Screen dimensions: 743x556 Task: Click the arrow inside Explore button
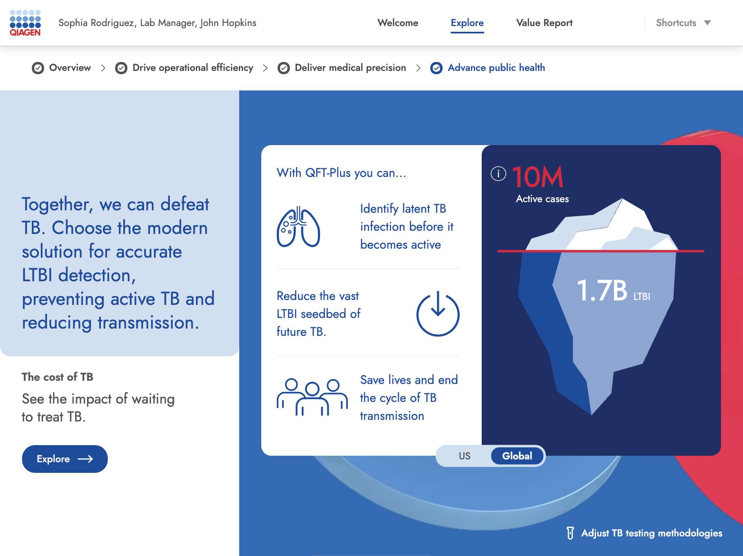click(x=85, y=459)
